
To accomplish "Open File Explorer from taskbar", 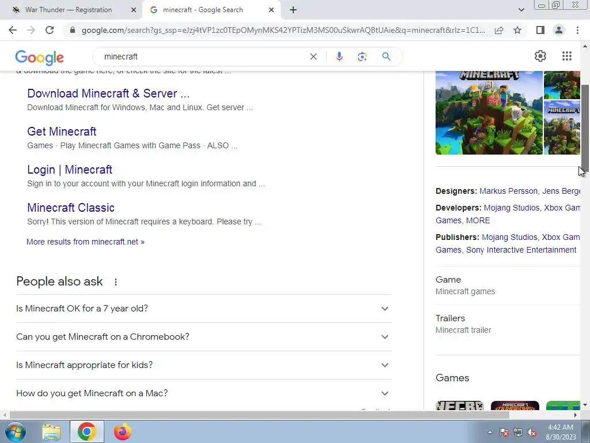I will (x=51, y=431).
